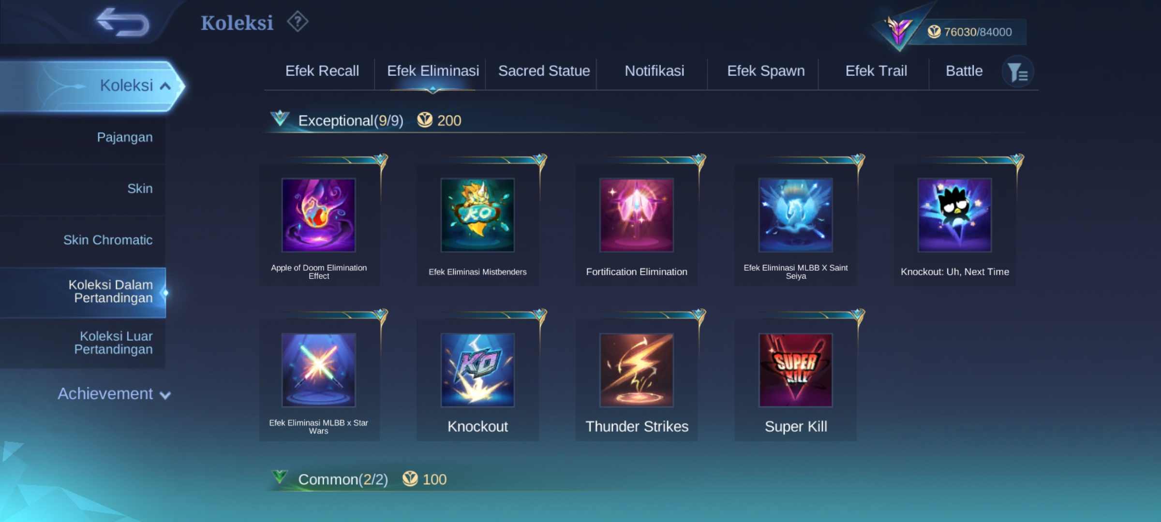This screenshot has height=522, width=1161.
Task: Go back using the return arrow
Action: point(123,22)
